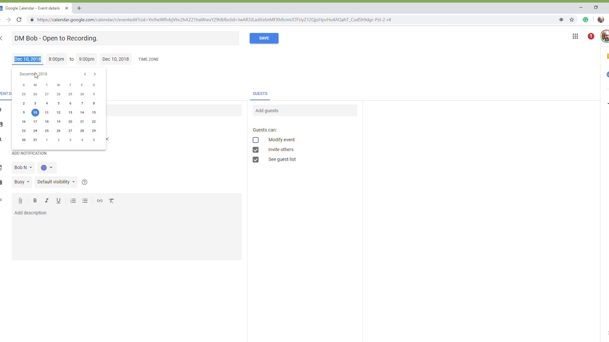Toggle italic formatting in description

point(47,201)
